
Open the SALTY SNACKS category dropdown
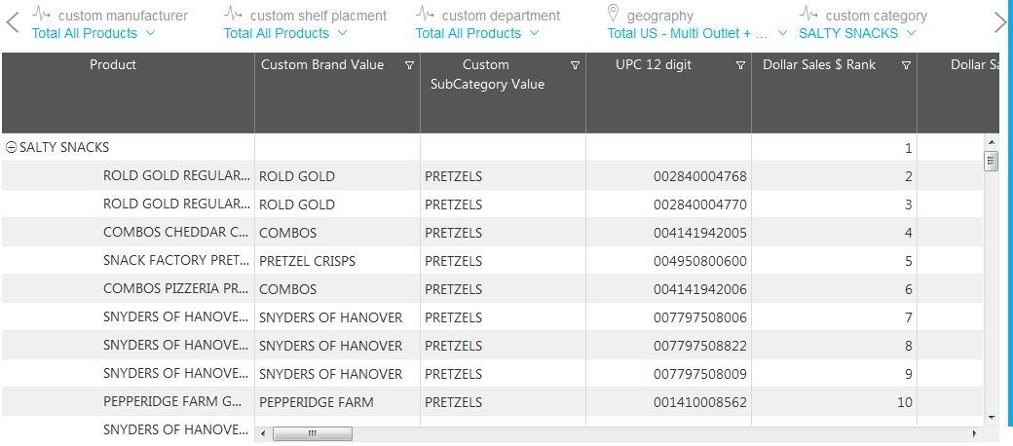point(911,33)
